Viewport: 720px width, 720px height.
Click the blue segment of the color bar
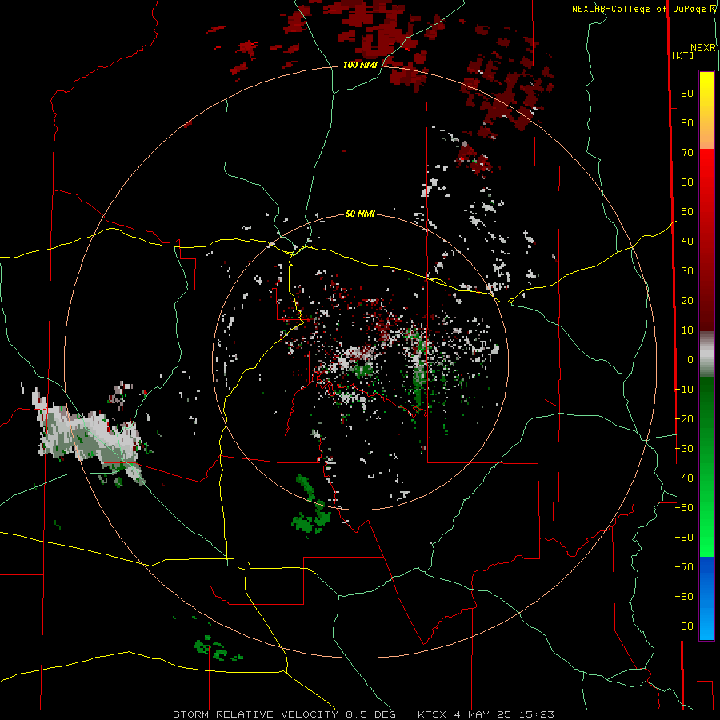click(x=706, y=598)
